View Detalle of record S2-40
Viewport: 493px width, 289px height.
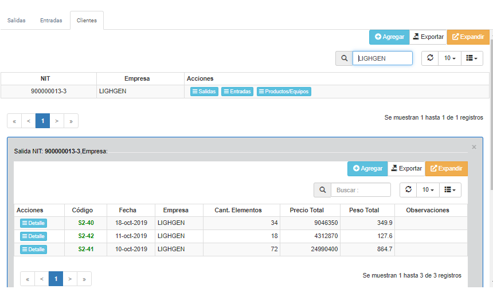point(33,223)
